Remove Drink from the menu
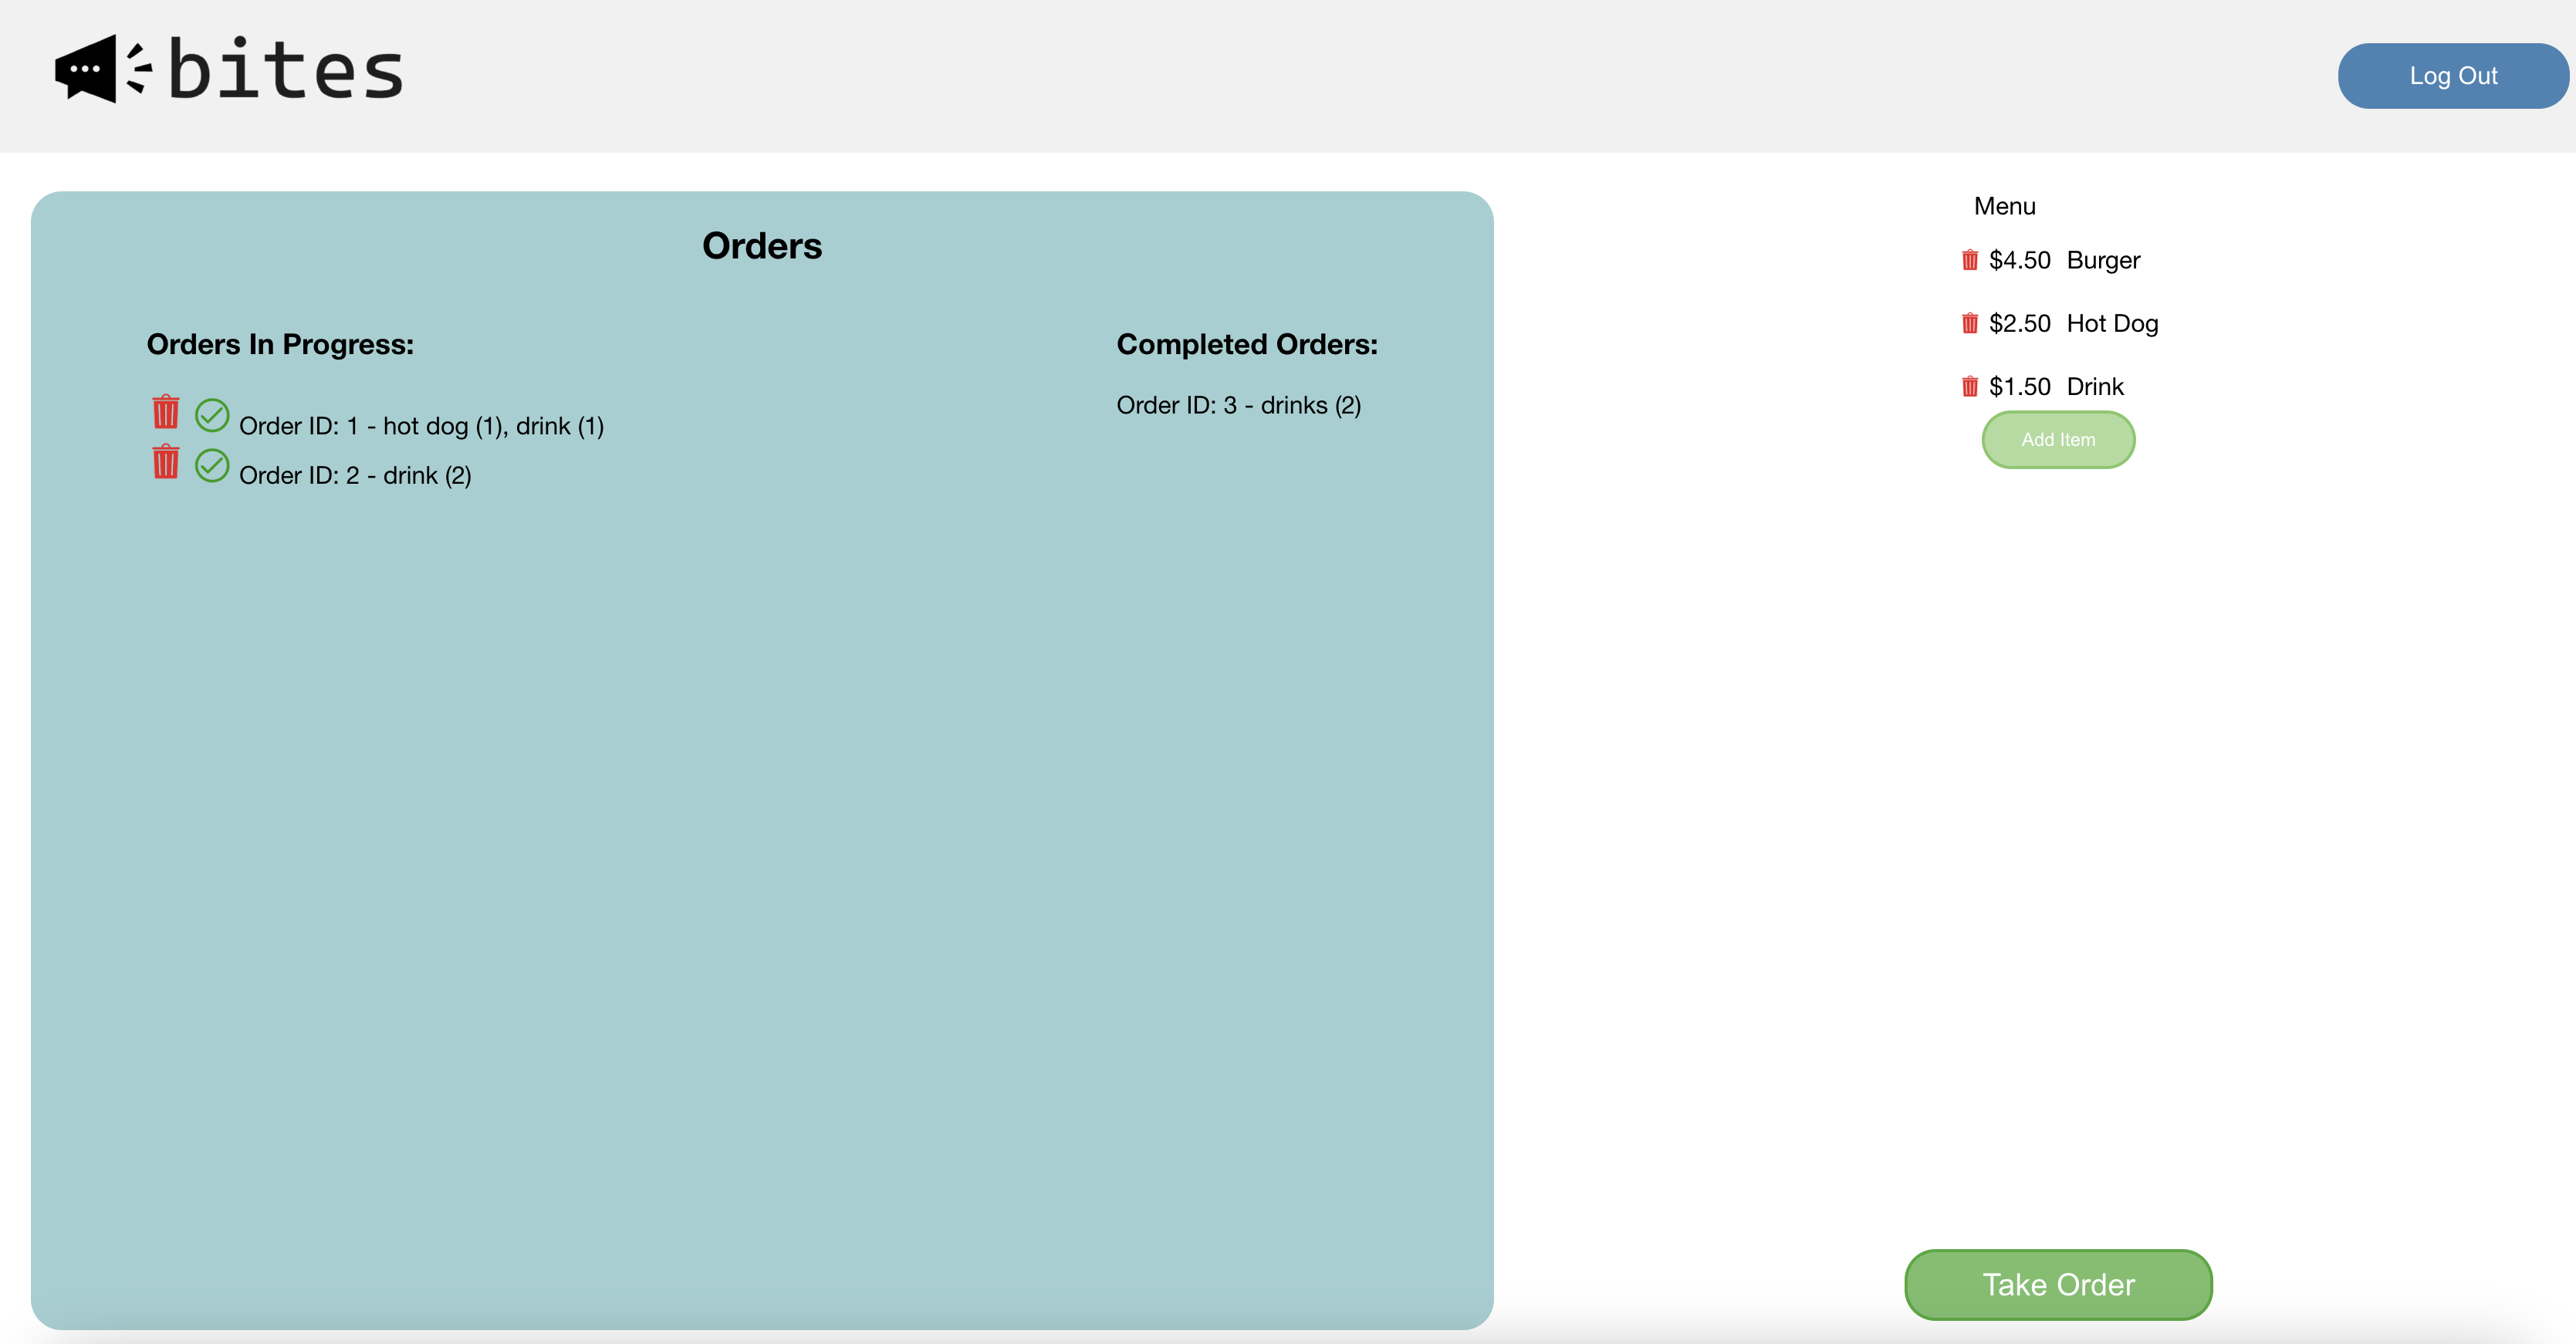 pyautogui.click(x=1969, y=386)
